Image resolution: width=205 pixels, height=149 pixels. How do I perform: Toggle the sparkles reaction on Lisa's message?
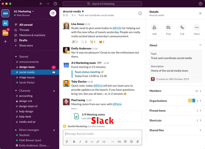click(x=84, y=42)
